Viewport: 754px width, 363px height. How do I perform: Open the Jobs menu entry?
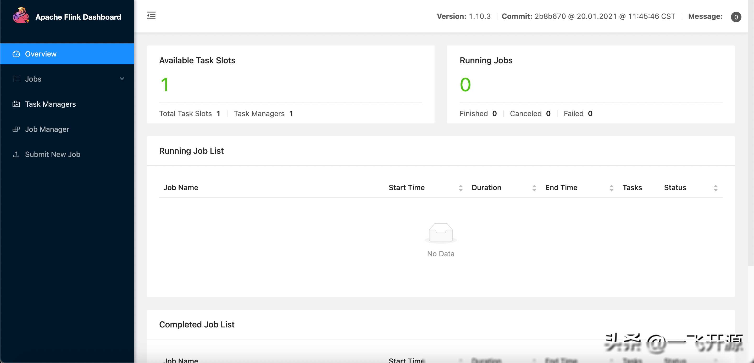pos(67,79)
